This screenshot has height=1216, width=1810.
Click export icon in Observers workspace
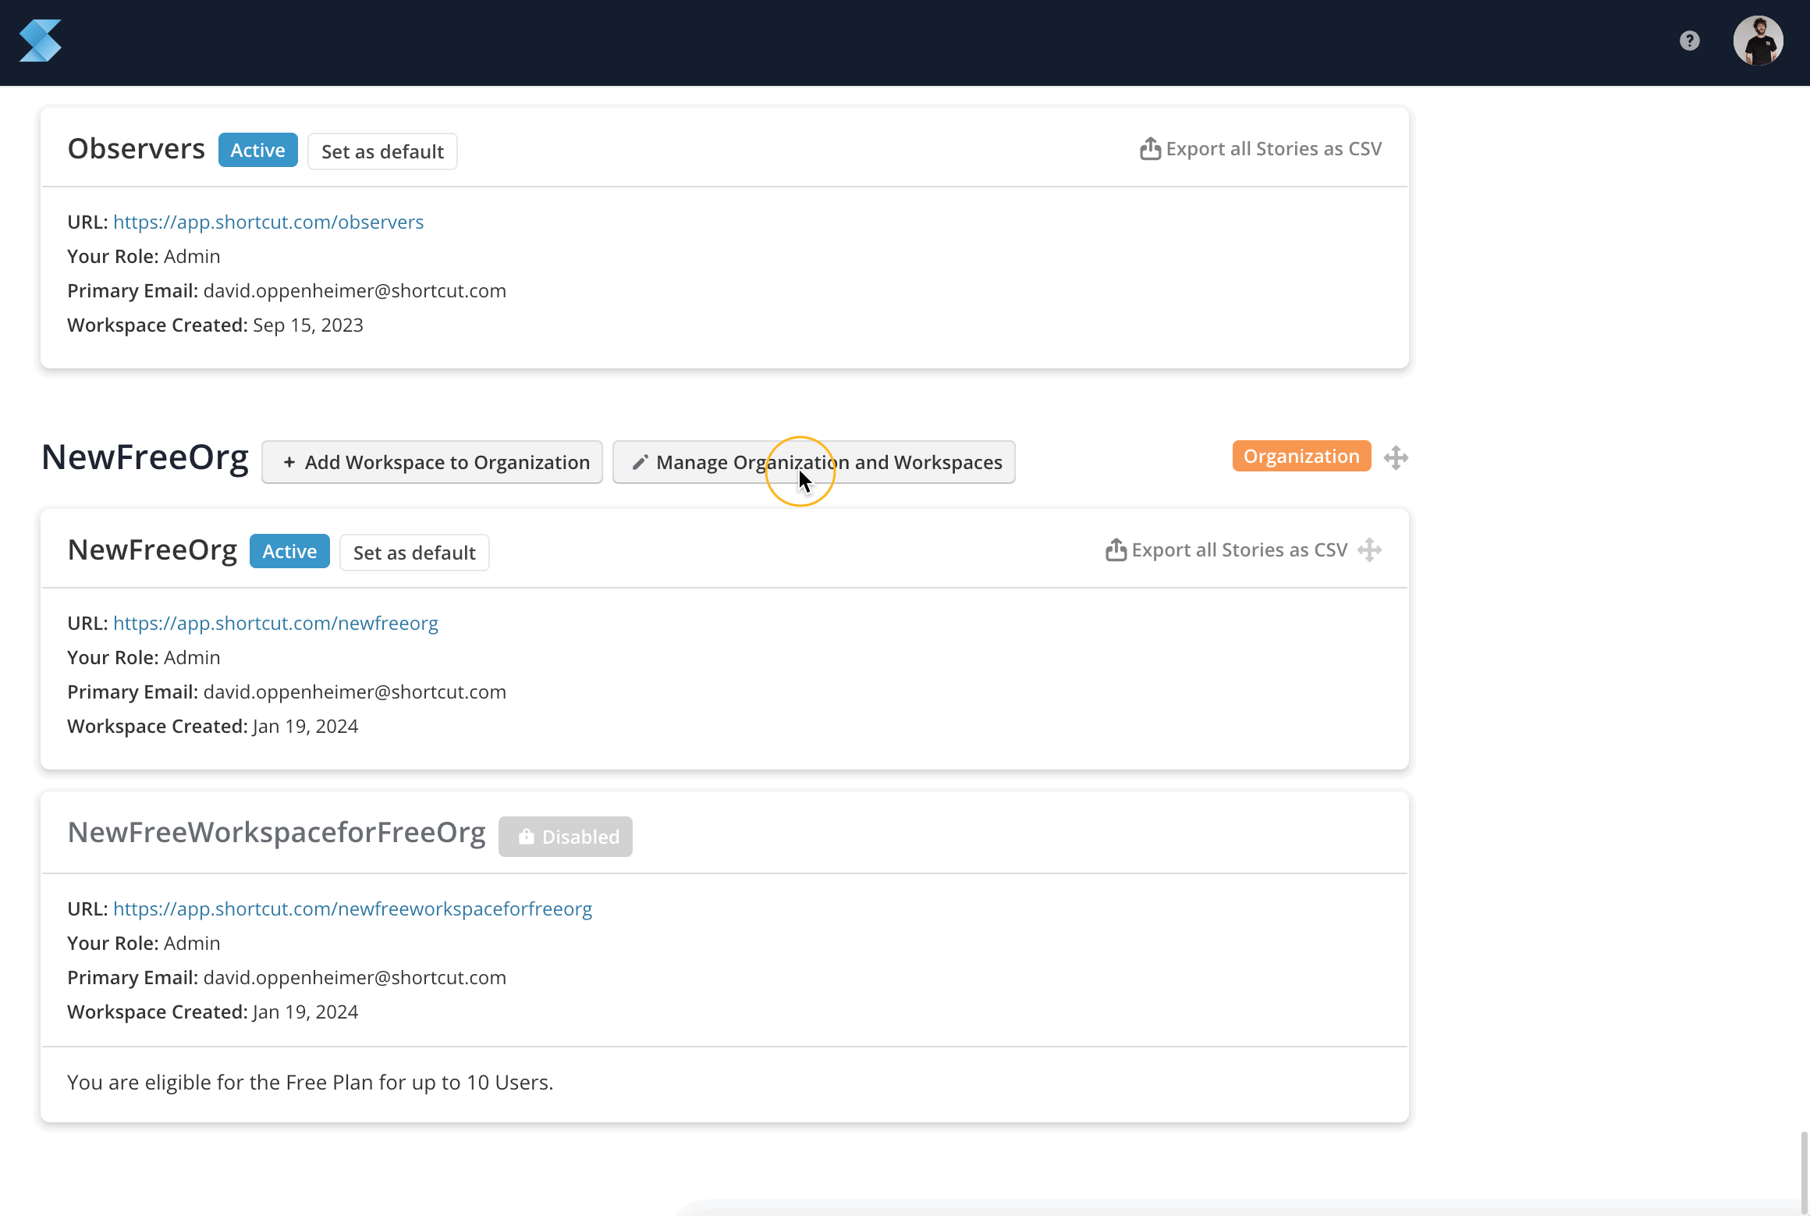click(x=1150, y=149)
